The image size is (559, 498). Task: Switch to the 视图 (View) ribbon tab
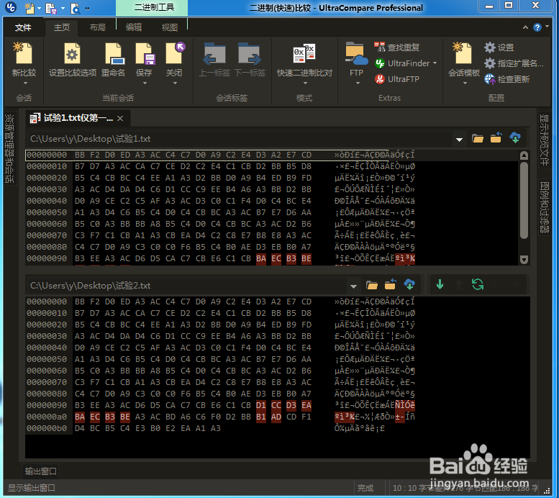pos(170,27)
